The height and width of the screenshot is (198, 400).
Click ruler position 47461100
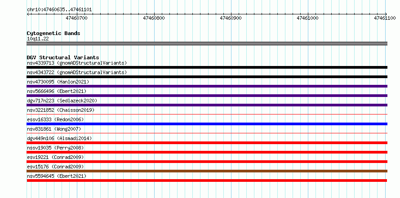click(x=385, y=18)
